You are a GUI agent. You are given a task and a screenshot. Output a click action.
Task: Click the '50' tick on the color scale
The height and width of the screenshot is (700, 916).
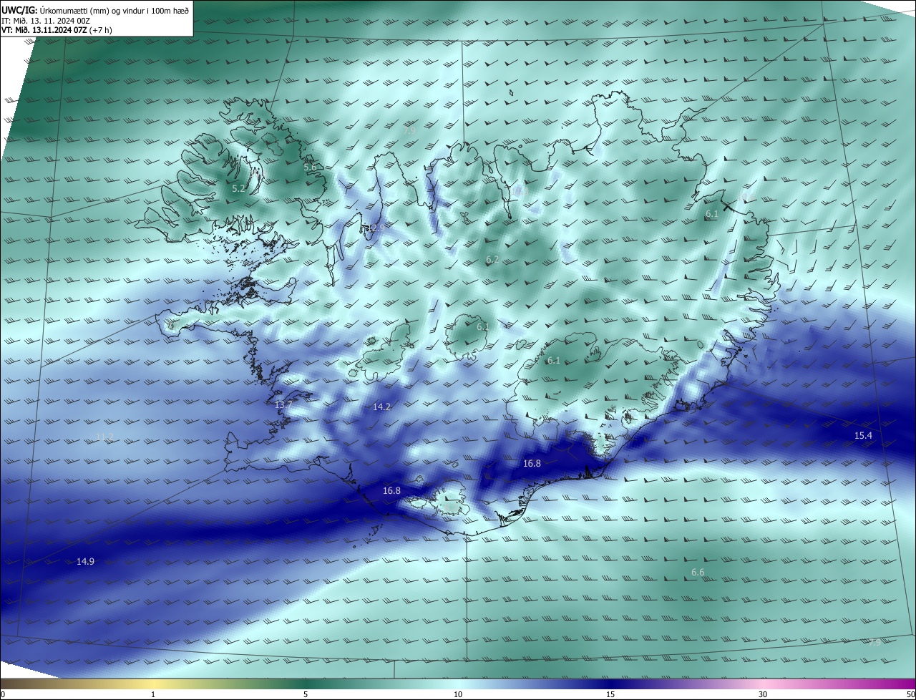910,695
